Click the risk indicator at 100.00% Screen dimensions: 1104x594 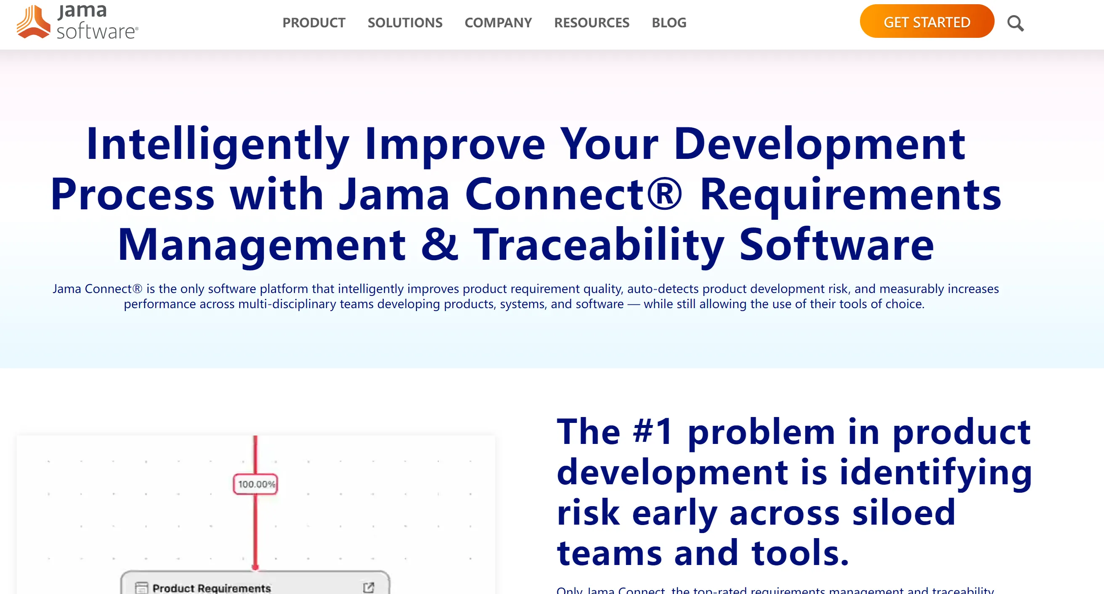click(x=255, y=484)
